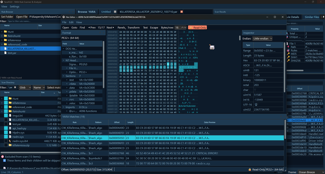Screen dimensions: 325x174
Task: Click Goto in hex editor toolbar
Action: [74, 28]
